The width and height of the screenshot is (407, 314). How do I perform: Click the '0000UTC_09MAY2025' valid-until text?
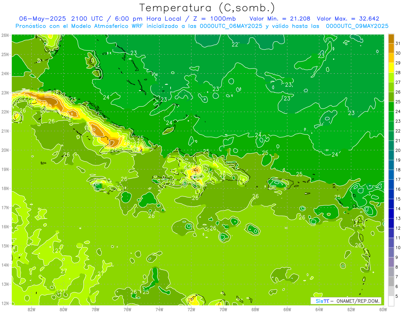(x=357, y=26)
